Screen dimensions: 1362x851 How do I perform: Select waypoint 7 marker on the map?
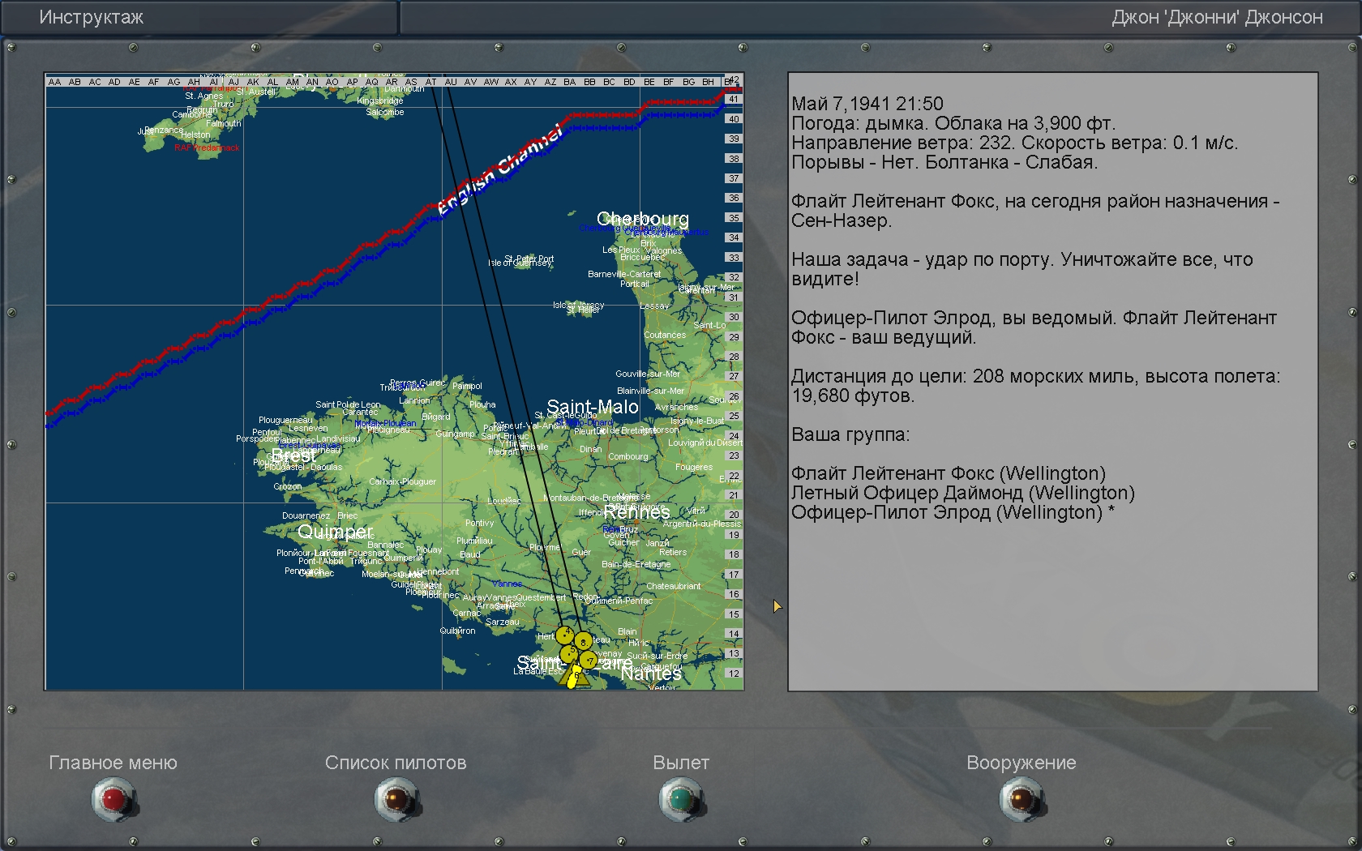click(x=589, y=661)
